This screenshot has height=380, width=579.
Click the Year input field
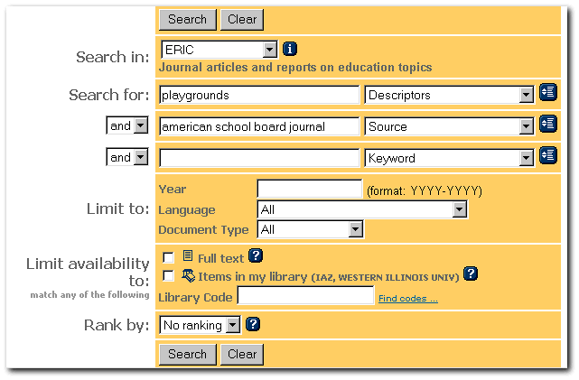309,190
